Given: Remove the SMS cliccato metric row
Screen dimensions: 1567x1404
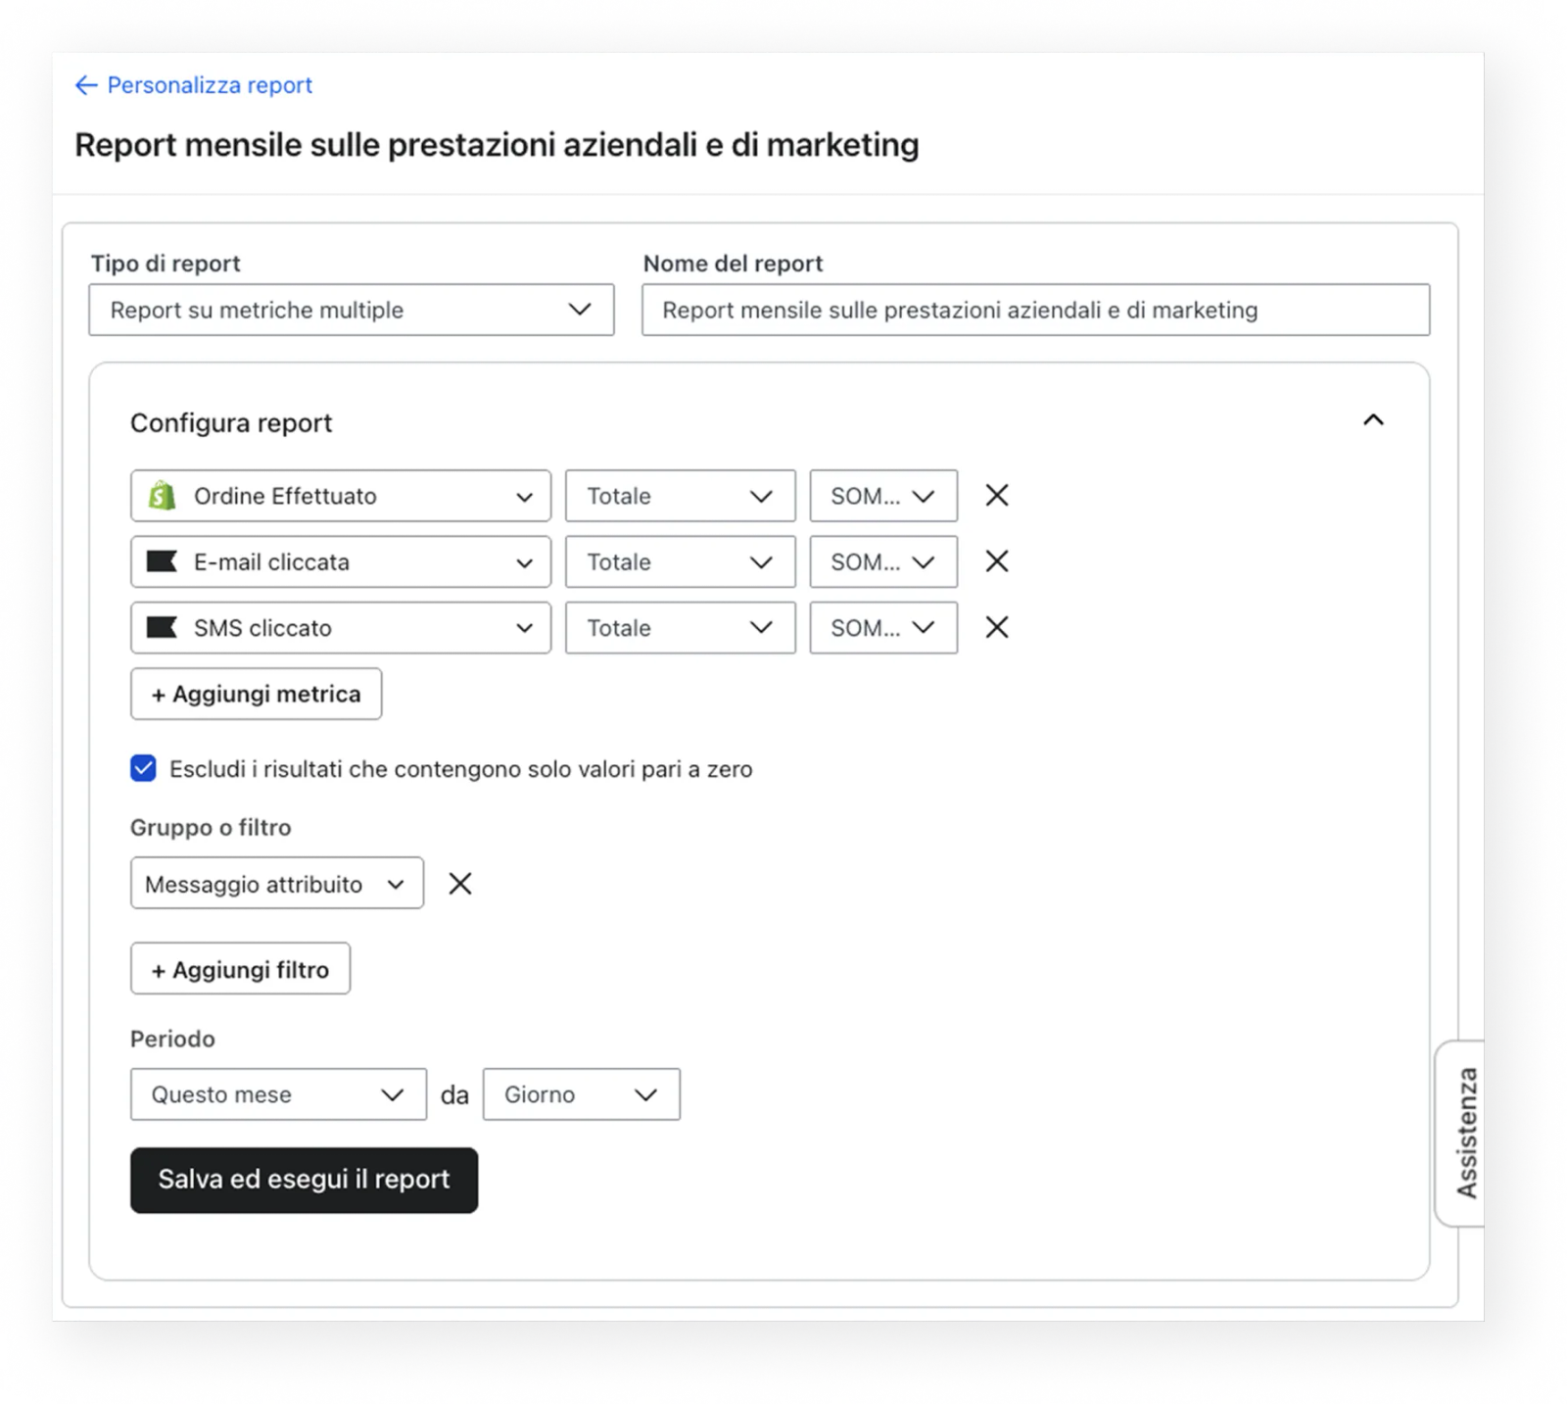Looking at the screenshot, I should click(x=996, y=627).
